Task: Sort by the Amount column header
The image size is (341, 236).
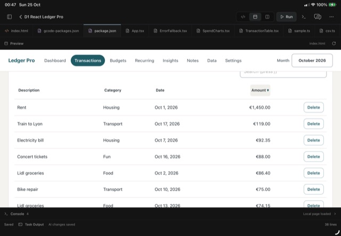Action: pyautogui.click(x=261, y=90)
